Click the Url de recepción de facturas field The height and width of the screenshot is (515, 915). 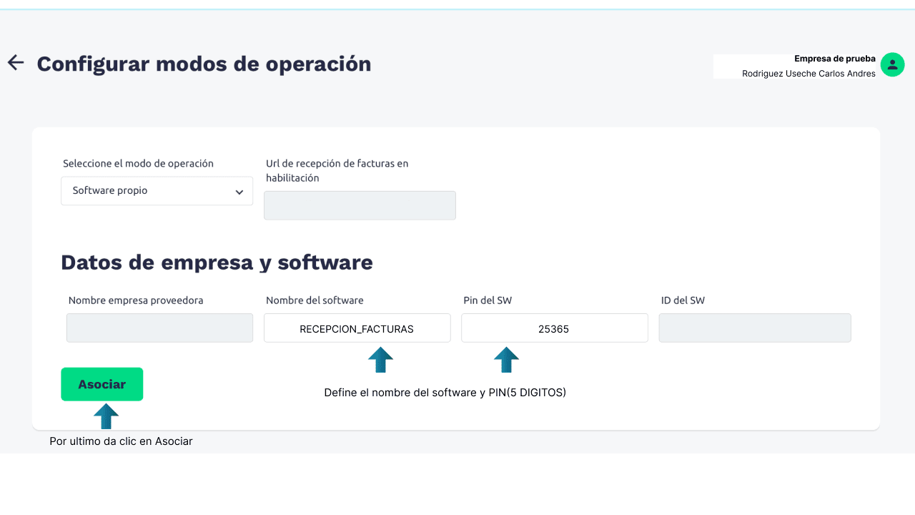[x=360, y=205]
